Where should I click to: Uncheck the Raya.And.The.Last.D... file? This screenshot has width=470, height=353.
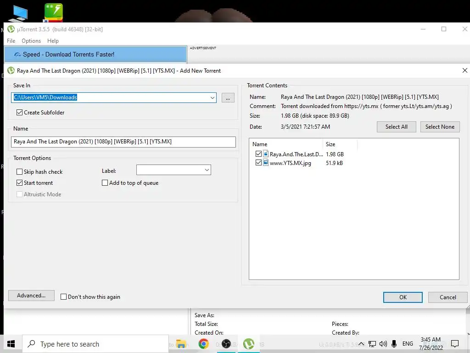(x=259, y=154)
